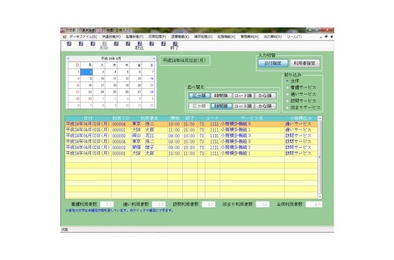Click the 利用者指定 button

(304, 63)
